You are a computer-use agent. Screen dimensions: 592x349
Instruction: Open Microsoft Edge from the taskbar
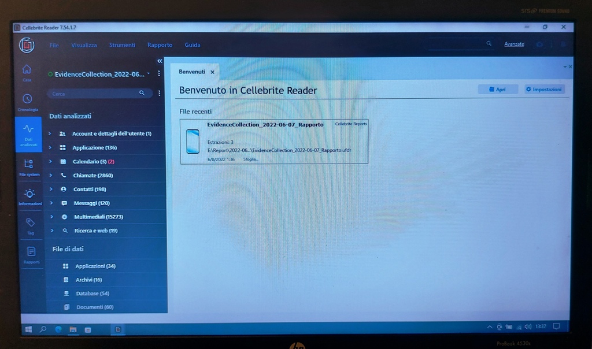(x=58, y=329)
